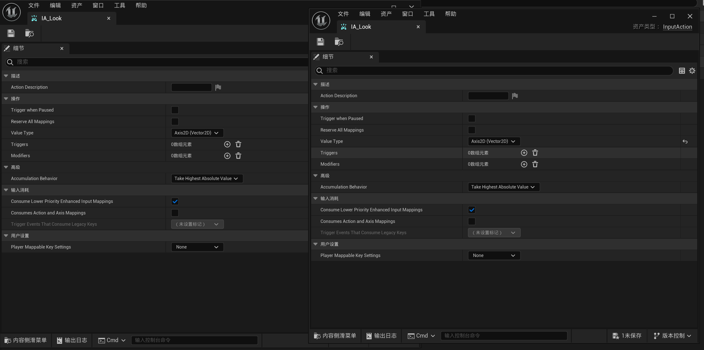Click the InputAction asset type link
Image resolution: width=704 pixels, height=350 pixels.
point(677,27)
